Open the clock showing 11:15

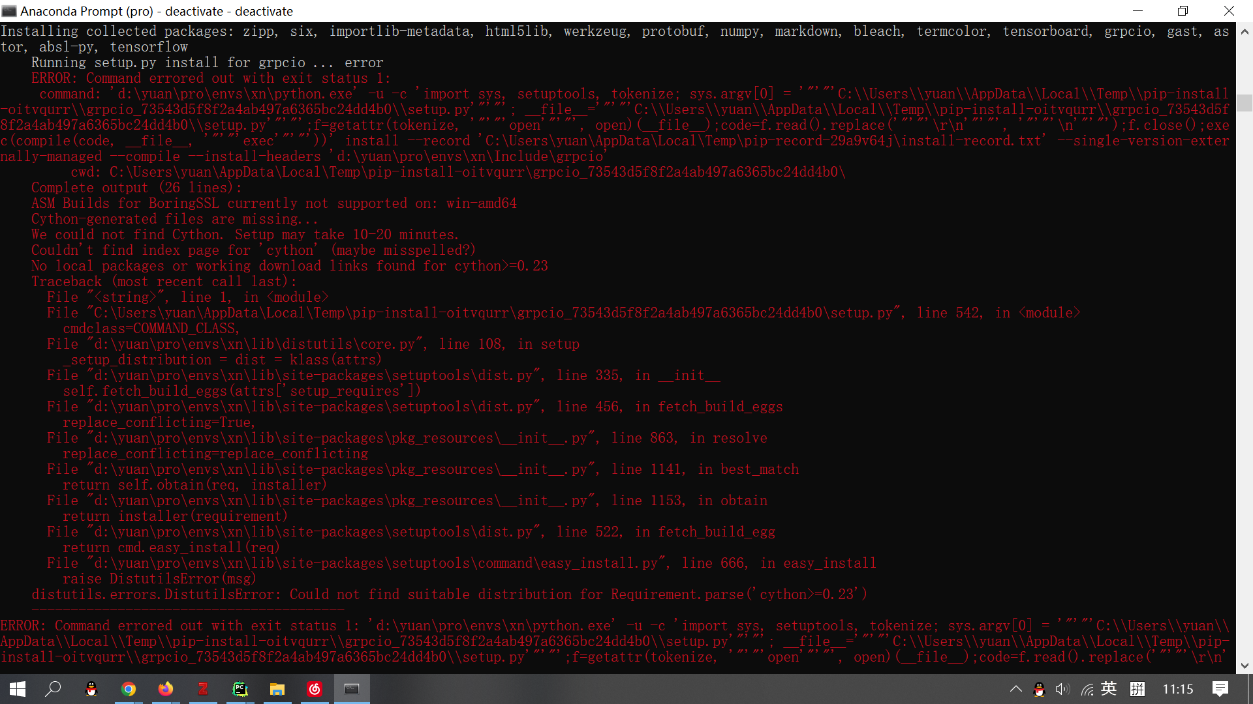coord(1178,689)
